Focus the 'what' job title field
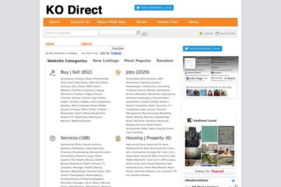Screen dimensions: 281x187 click(63, 49)
